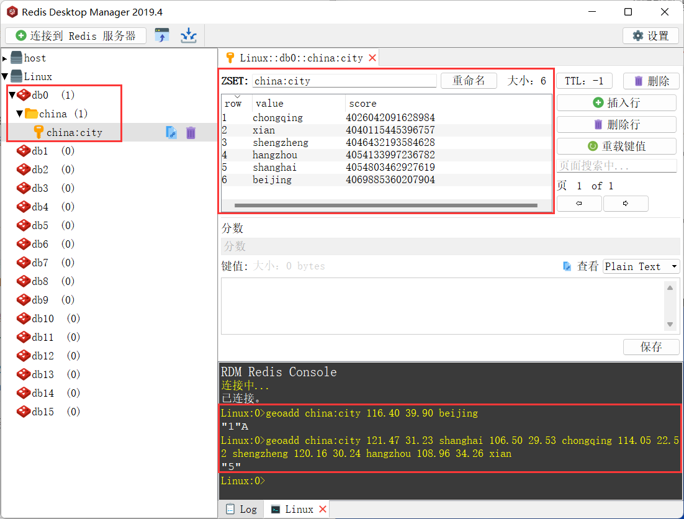Click the horizontal scrollbar under the table
The width and height of the screenshot is (684, 519).
[385, 205]
